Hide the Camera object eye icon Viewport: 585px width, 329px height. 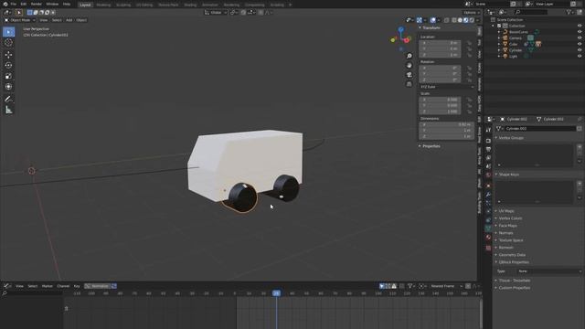(580, 38)
